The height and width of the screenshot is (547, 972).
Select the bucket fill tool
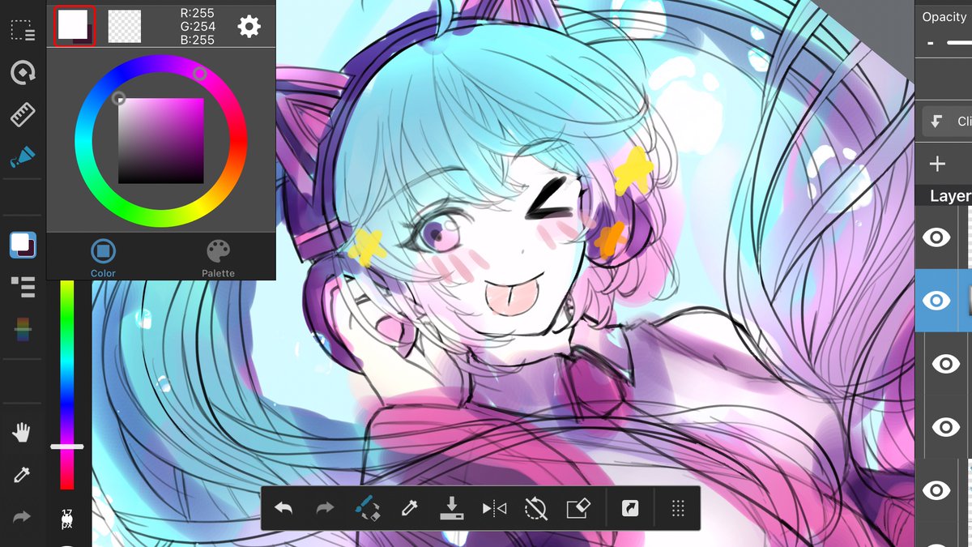coord(23,157)
